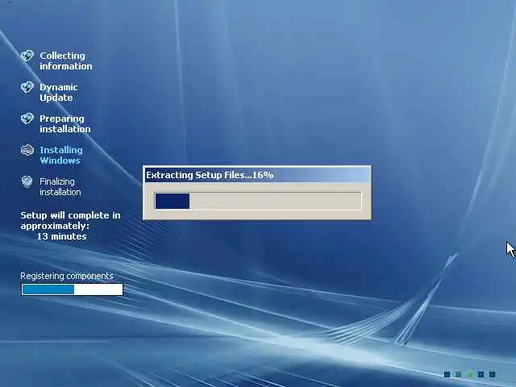Select the 'Collecting information' step label
This screenshot has width=516, height=387.
(66, 61)
